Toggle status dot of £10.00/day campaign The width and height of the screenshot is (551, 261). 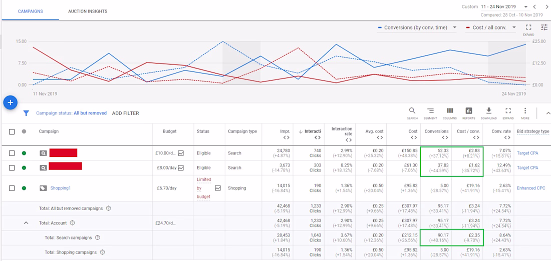24,153
